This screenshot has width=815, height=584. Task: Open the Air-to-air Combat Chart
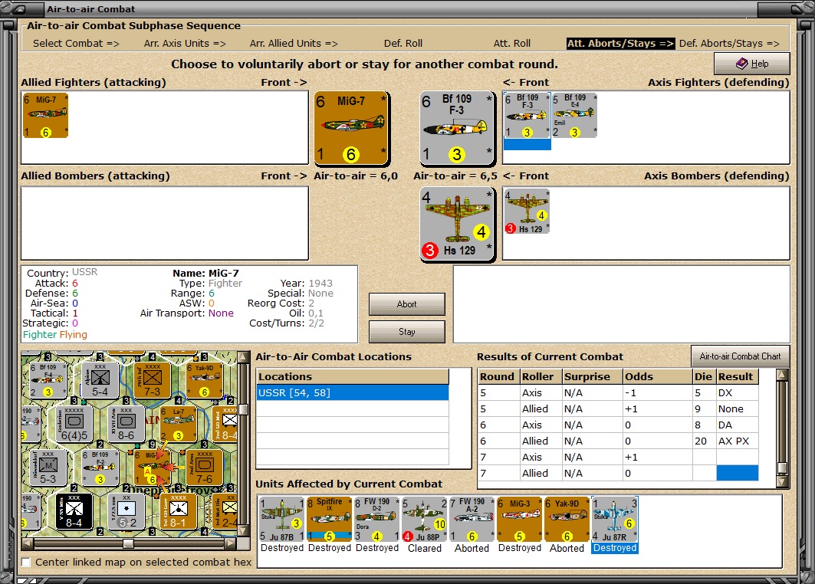pyautogui.click(x=740, y=356)
